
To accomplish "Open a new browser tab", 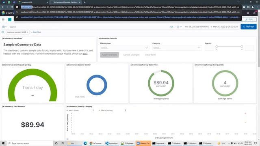I will (85, 2).
